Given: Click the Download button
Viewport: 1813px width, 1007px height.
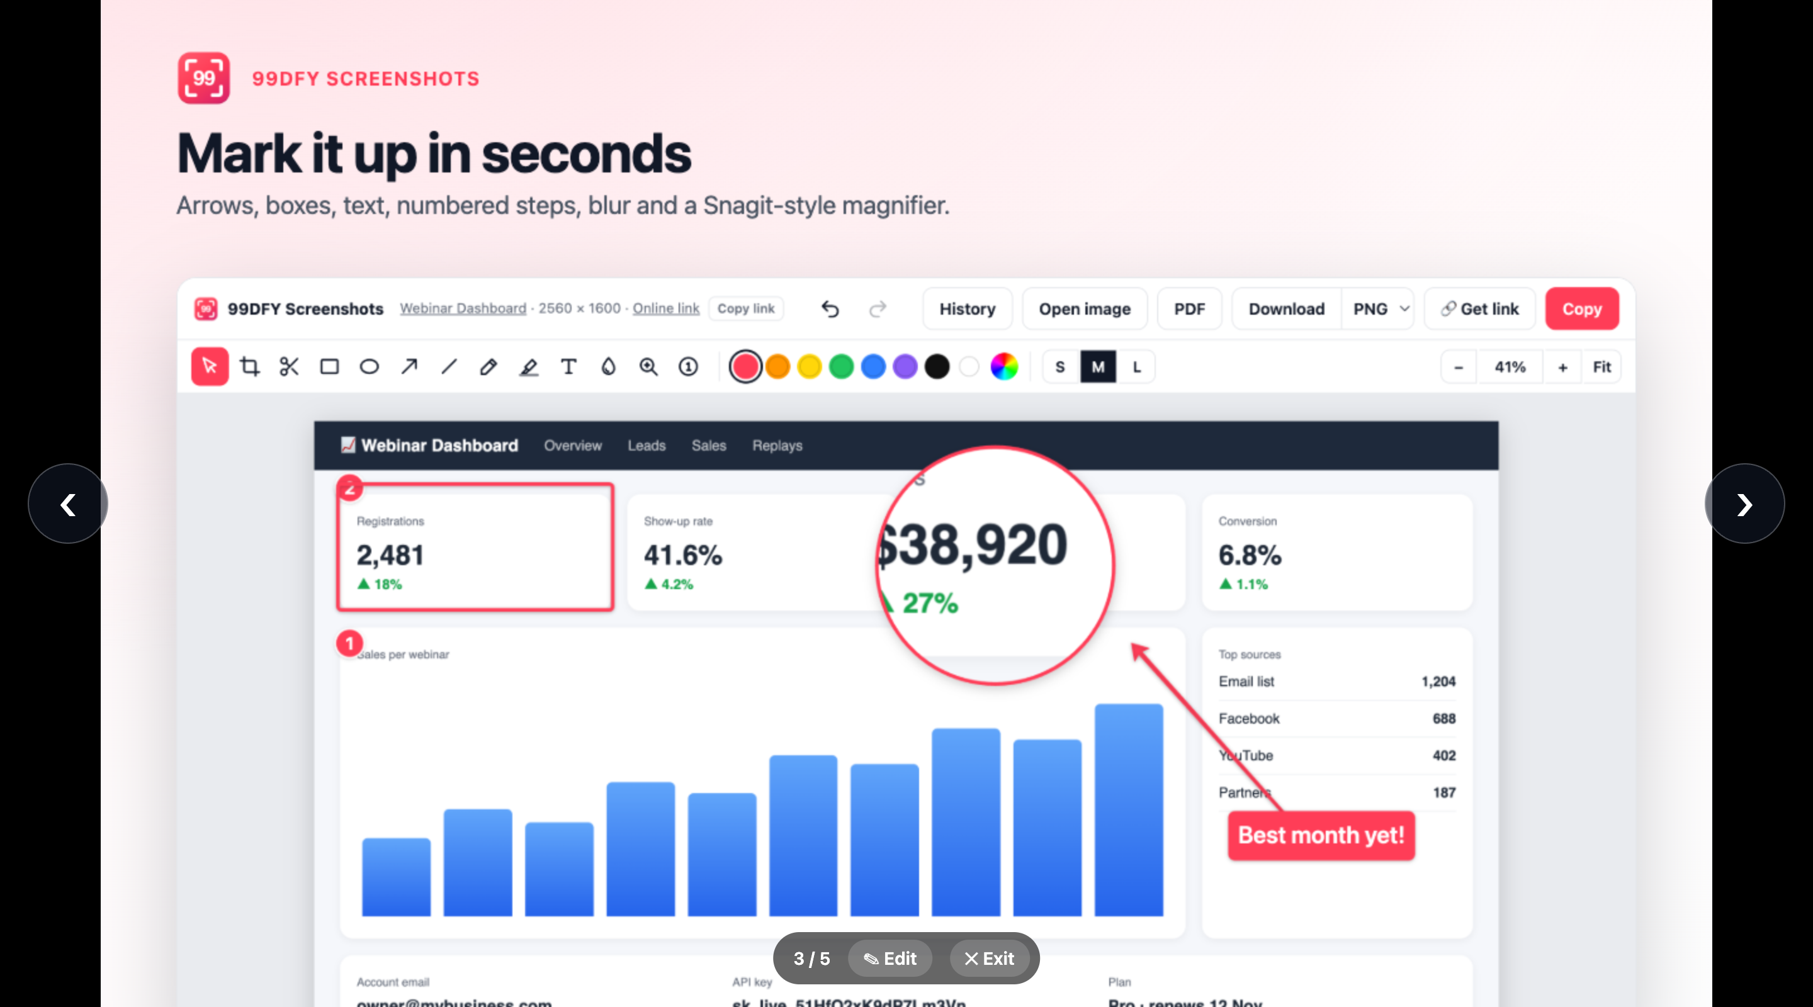Looking at the screenshot, I should pyautogui.click(x=1287, y=309).
